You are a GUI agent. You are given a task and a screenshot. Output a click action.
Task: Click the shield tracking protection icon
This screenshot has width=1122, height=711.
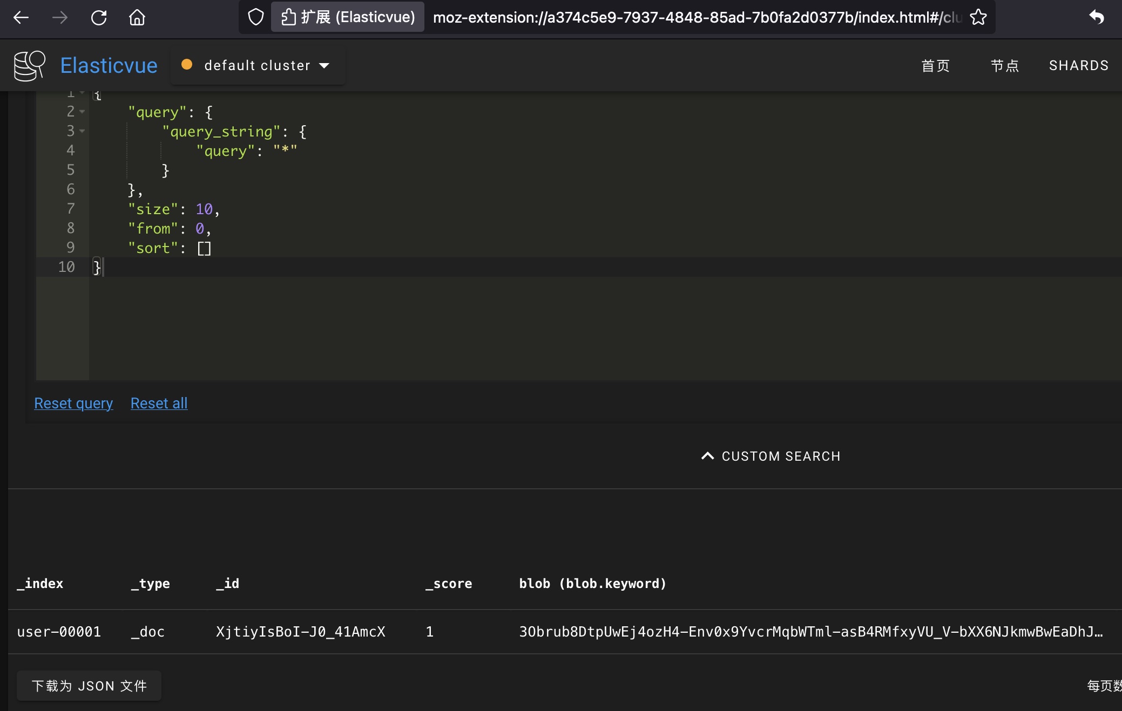click(x=255, y=17)
